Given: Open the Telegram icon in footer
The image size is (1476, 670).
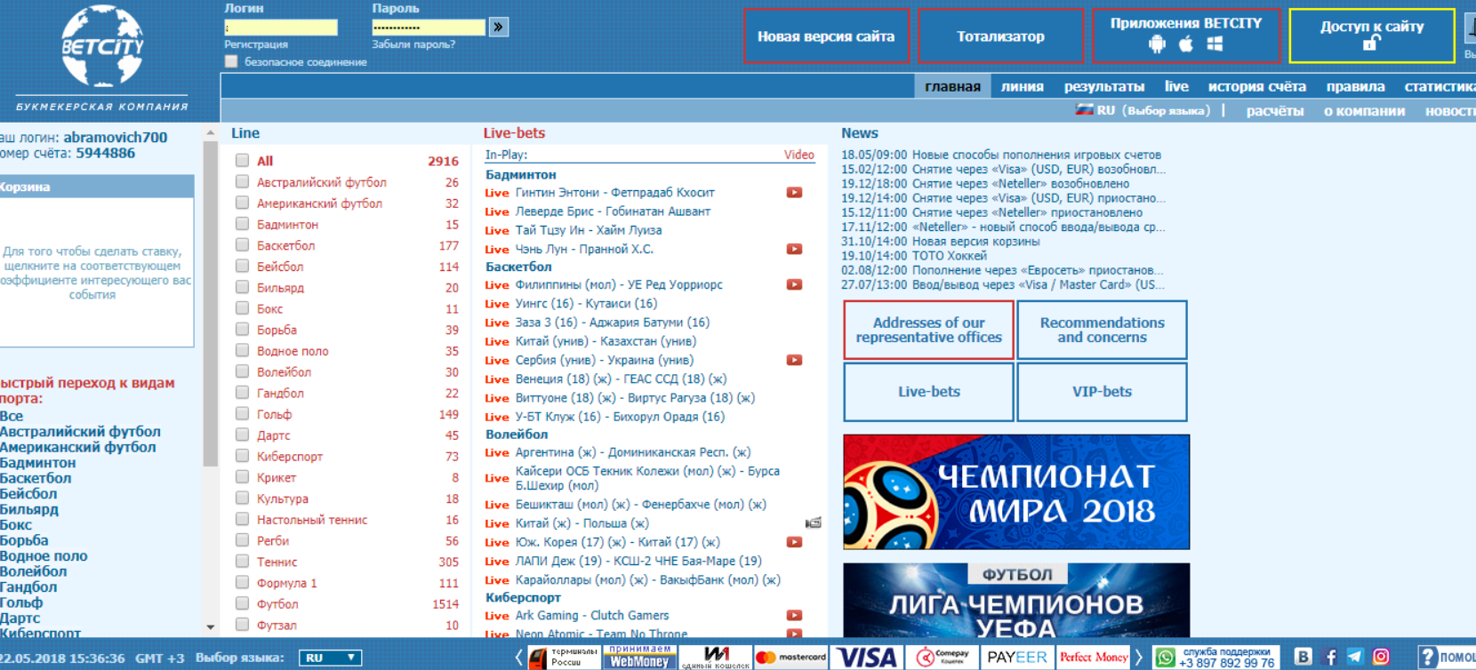Looking at the screenshot, I should [1355, 657].
